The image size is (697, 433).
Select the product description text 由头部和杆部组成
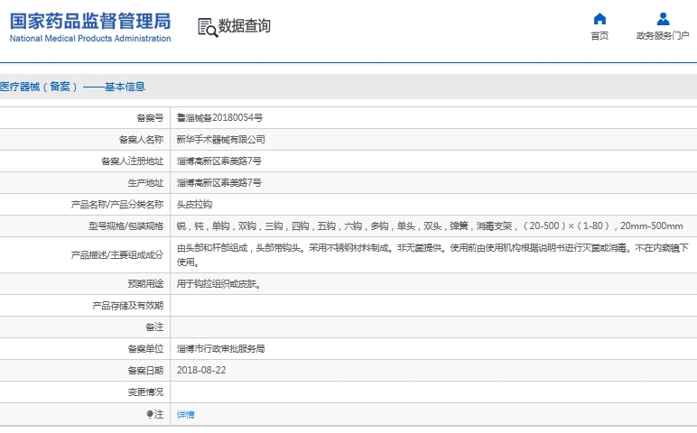[432, 255]
